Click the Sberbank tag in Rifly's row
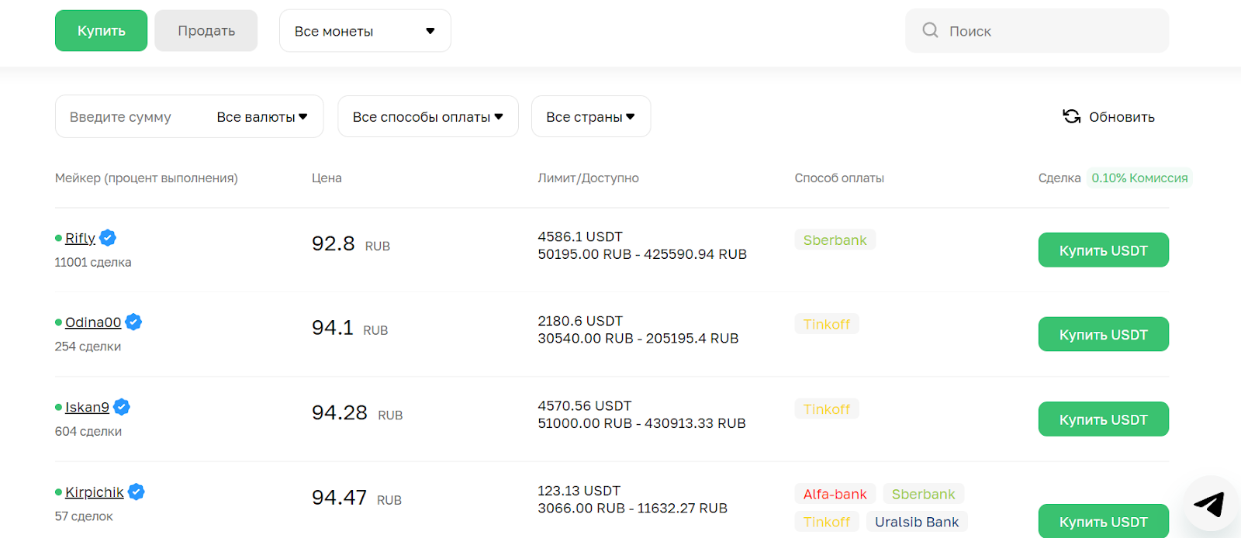This screenshot has height=538, width=1241. click(x=835, y=240)
